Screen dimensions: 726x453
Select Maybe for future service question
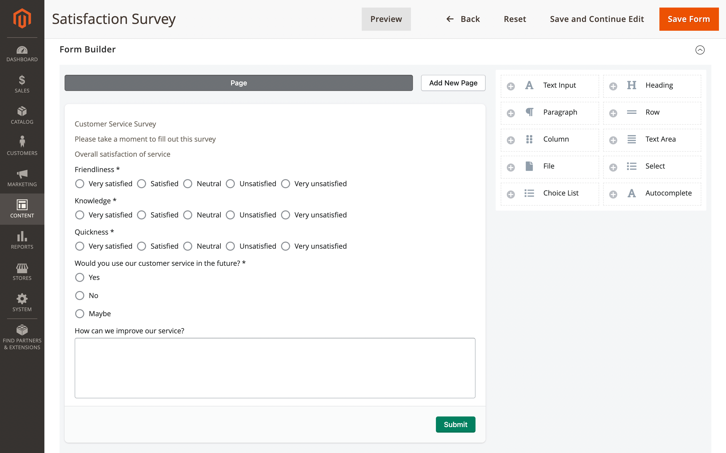80,314
